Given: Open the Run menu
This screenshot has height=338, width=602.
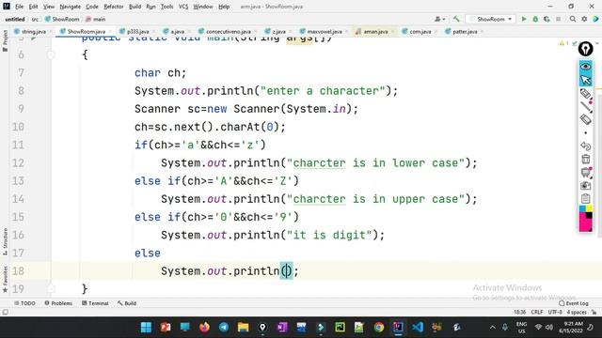Looking at the screenshot, I should click(150, 7).
